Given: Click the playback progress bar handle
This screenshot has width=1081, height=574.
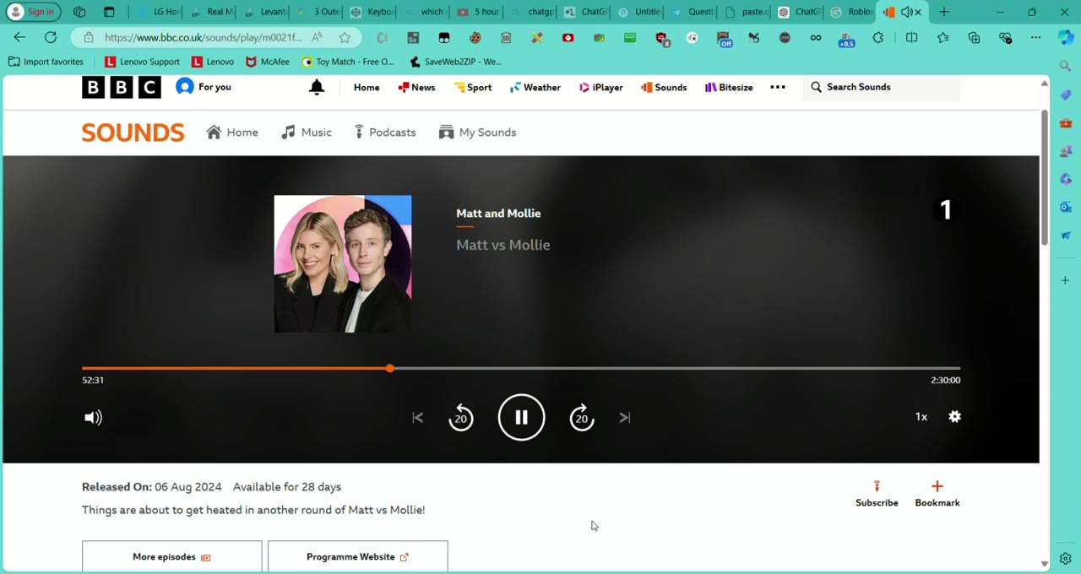Looking at the screenshot, I should (389, 368).
